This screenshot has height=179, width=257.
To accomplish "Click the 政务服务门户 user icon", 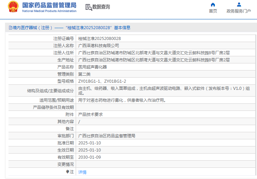I will (x=239, y=4).
